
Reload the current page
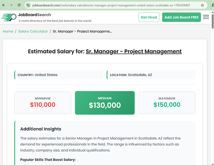click(x=19, y=5)
